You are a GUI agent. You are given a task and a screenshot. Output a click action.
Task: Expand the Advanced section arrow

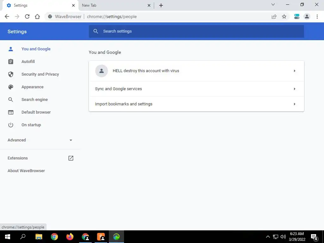tap(71, 140)
